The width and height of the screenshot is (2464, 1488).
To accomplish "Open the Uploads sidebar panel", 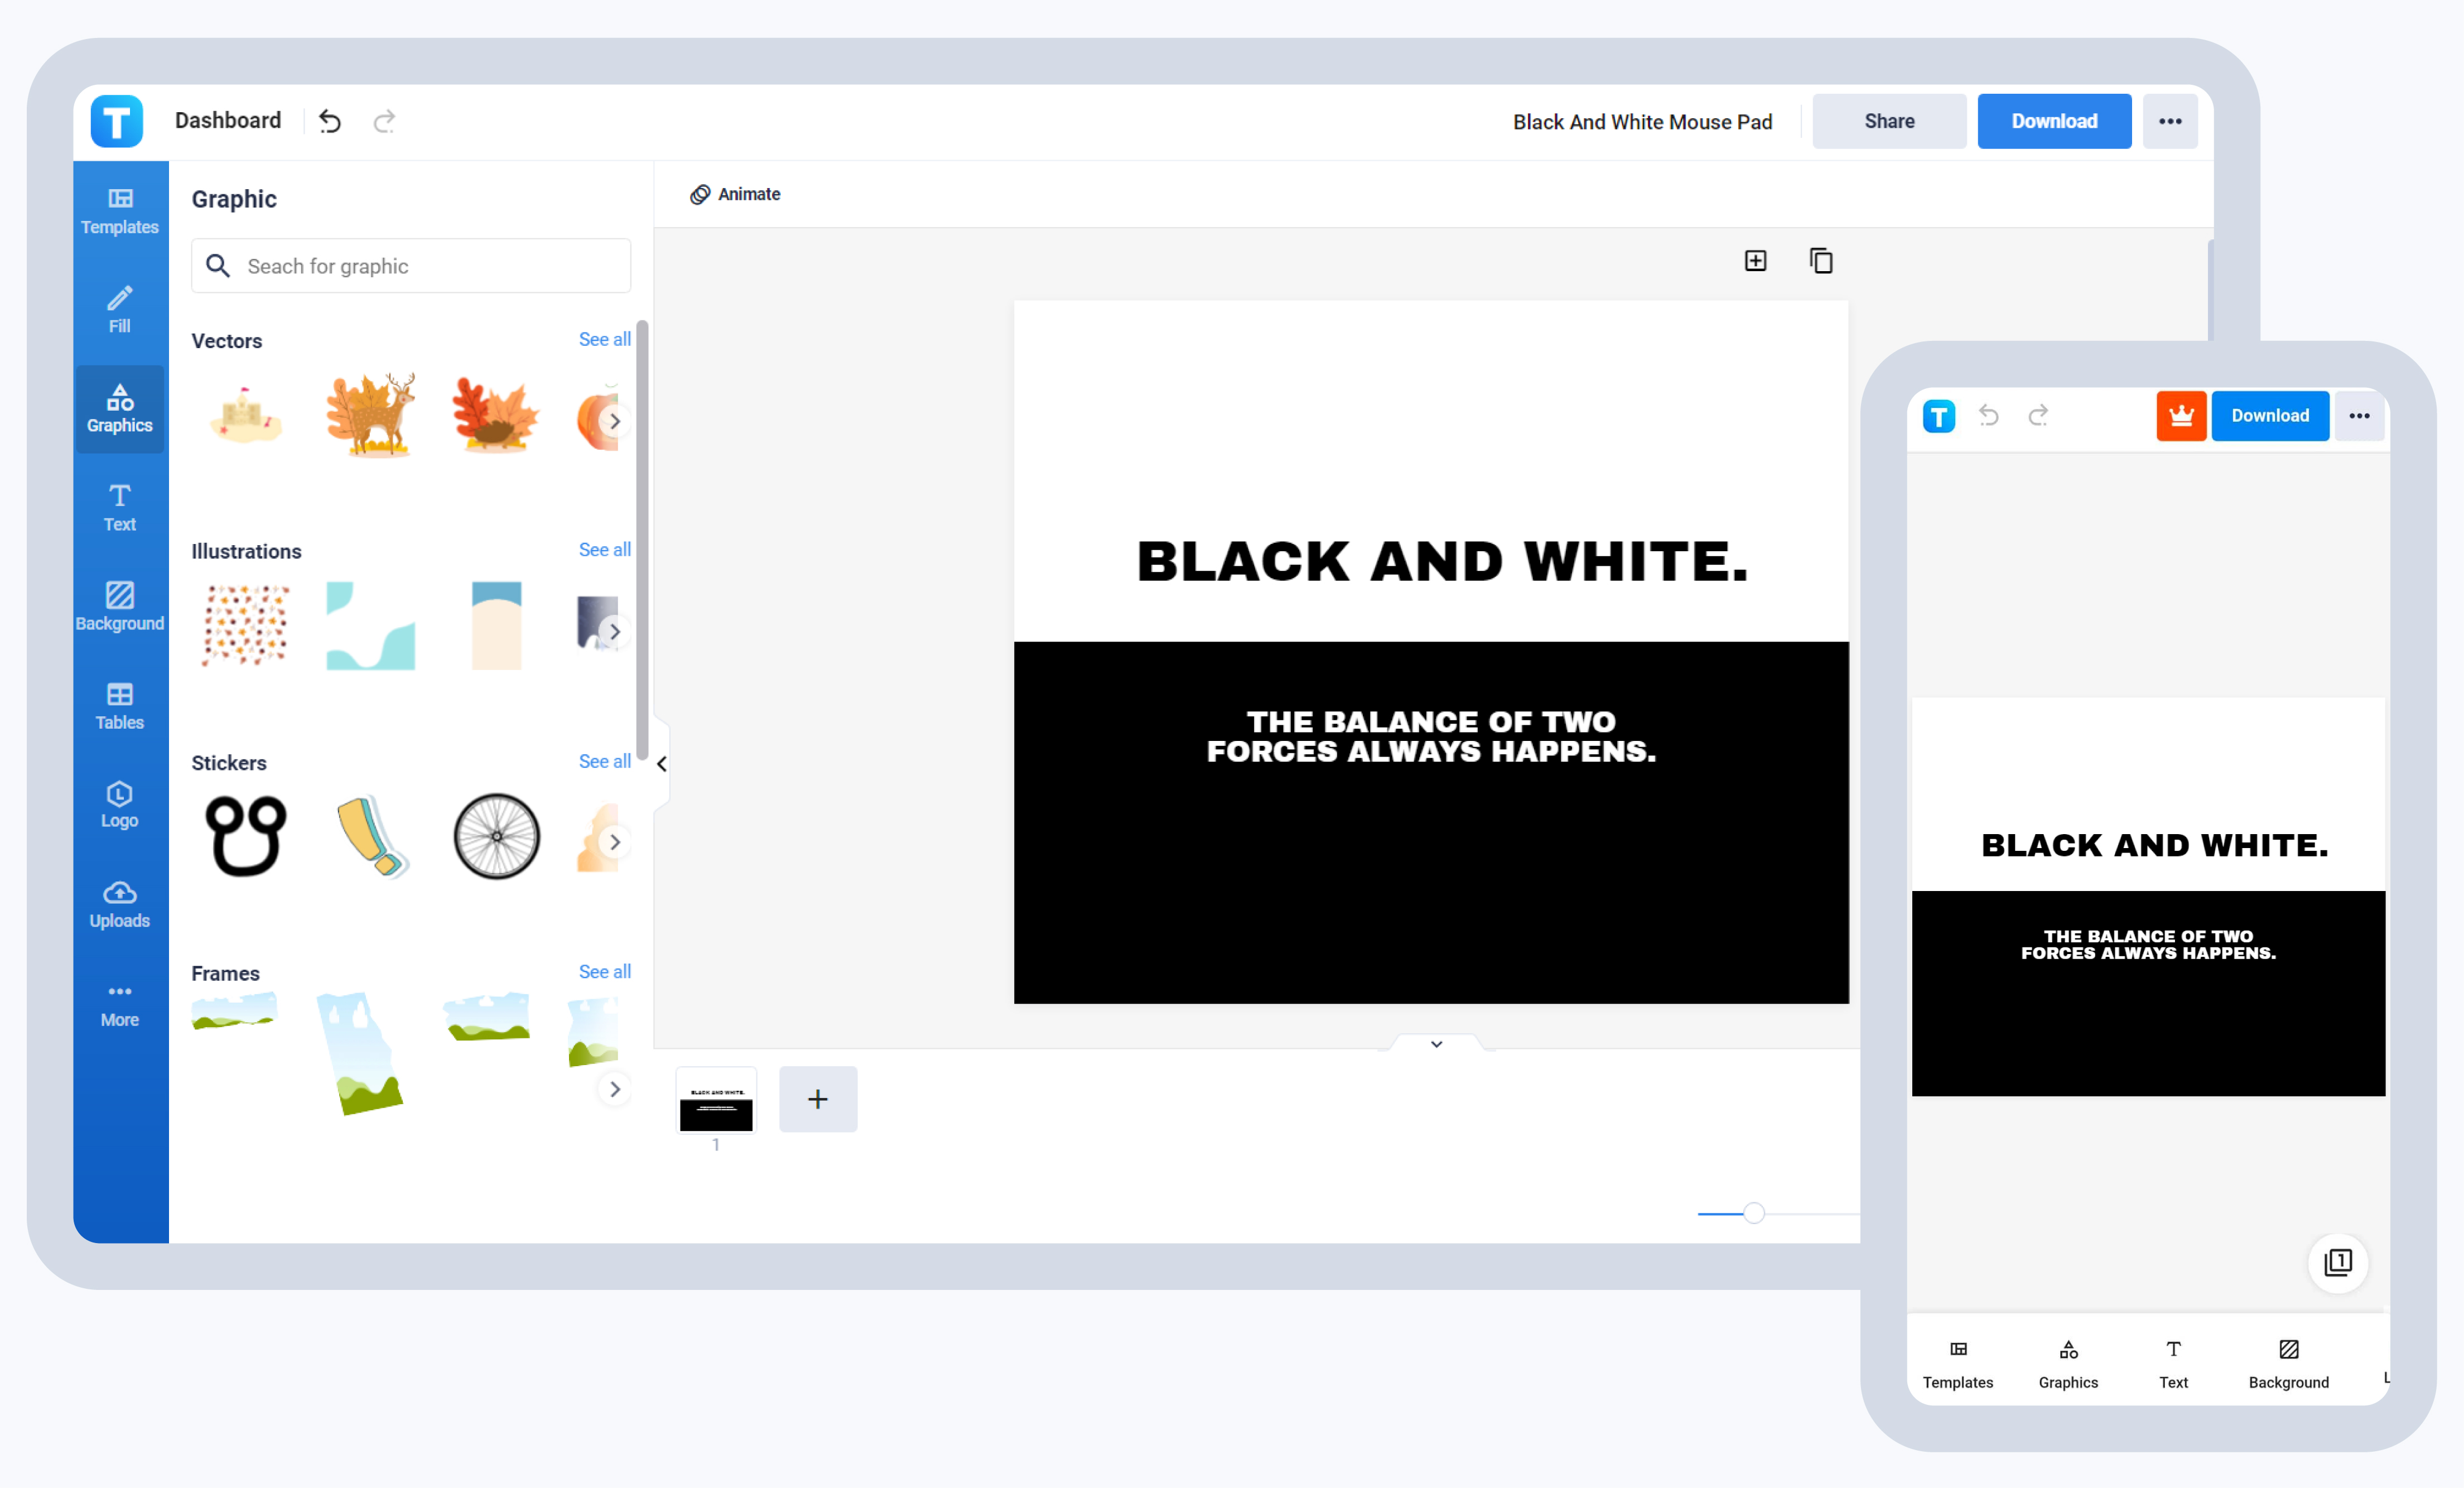I will pos(119,904).
